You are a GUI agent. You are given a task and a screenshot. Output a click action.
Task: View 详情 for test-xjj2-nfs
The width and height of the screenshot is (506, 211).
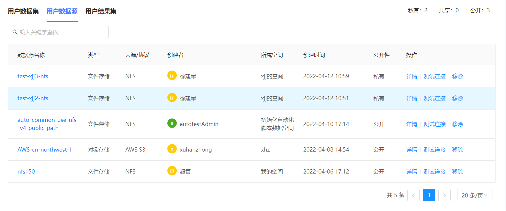pyautogui.click(x=412, y=98)
